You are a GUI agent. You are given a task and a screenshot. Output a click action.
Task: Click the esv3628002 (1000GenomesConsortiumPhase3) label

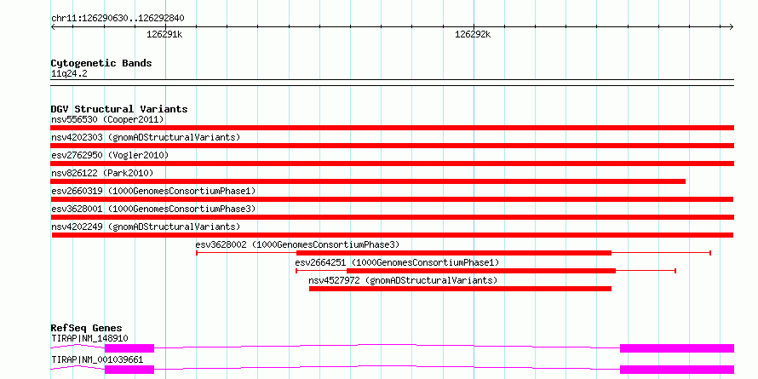pos(298,244)
